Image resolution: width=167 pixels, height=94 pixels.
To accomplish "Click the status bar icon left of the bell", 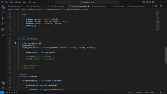I will click(160, 92).
